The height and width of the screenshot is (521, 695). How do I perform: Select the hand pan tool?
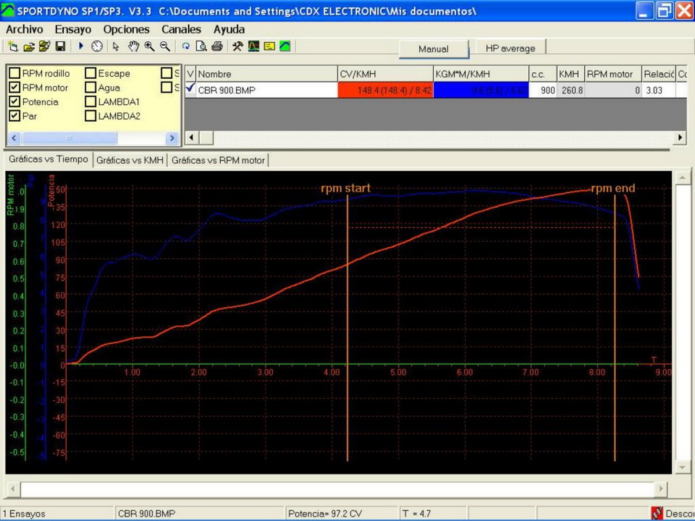[133, 47]
